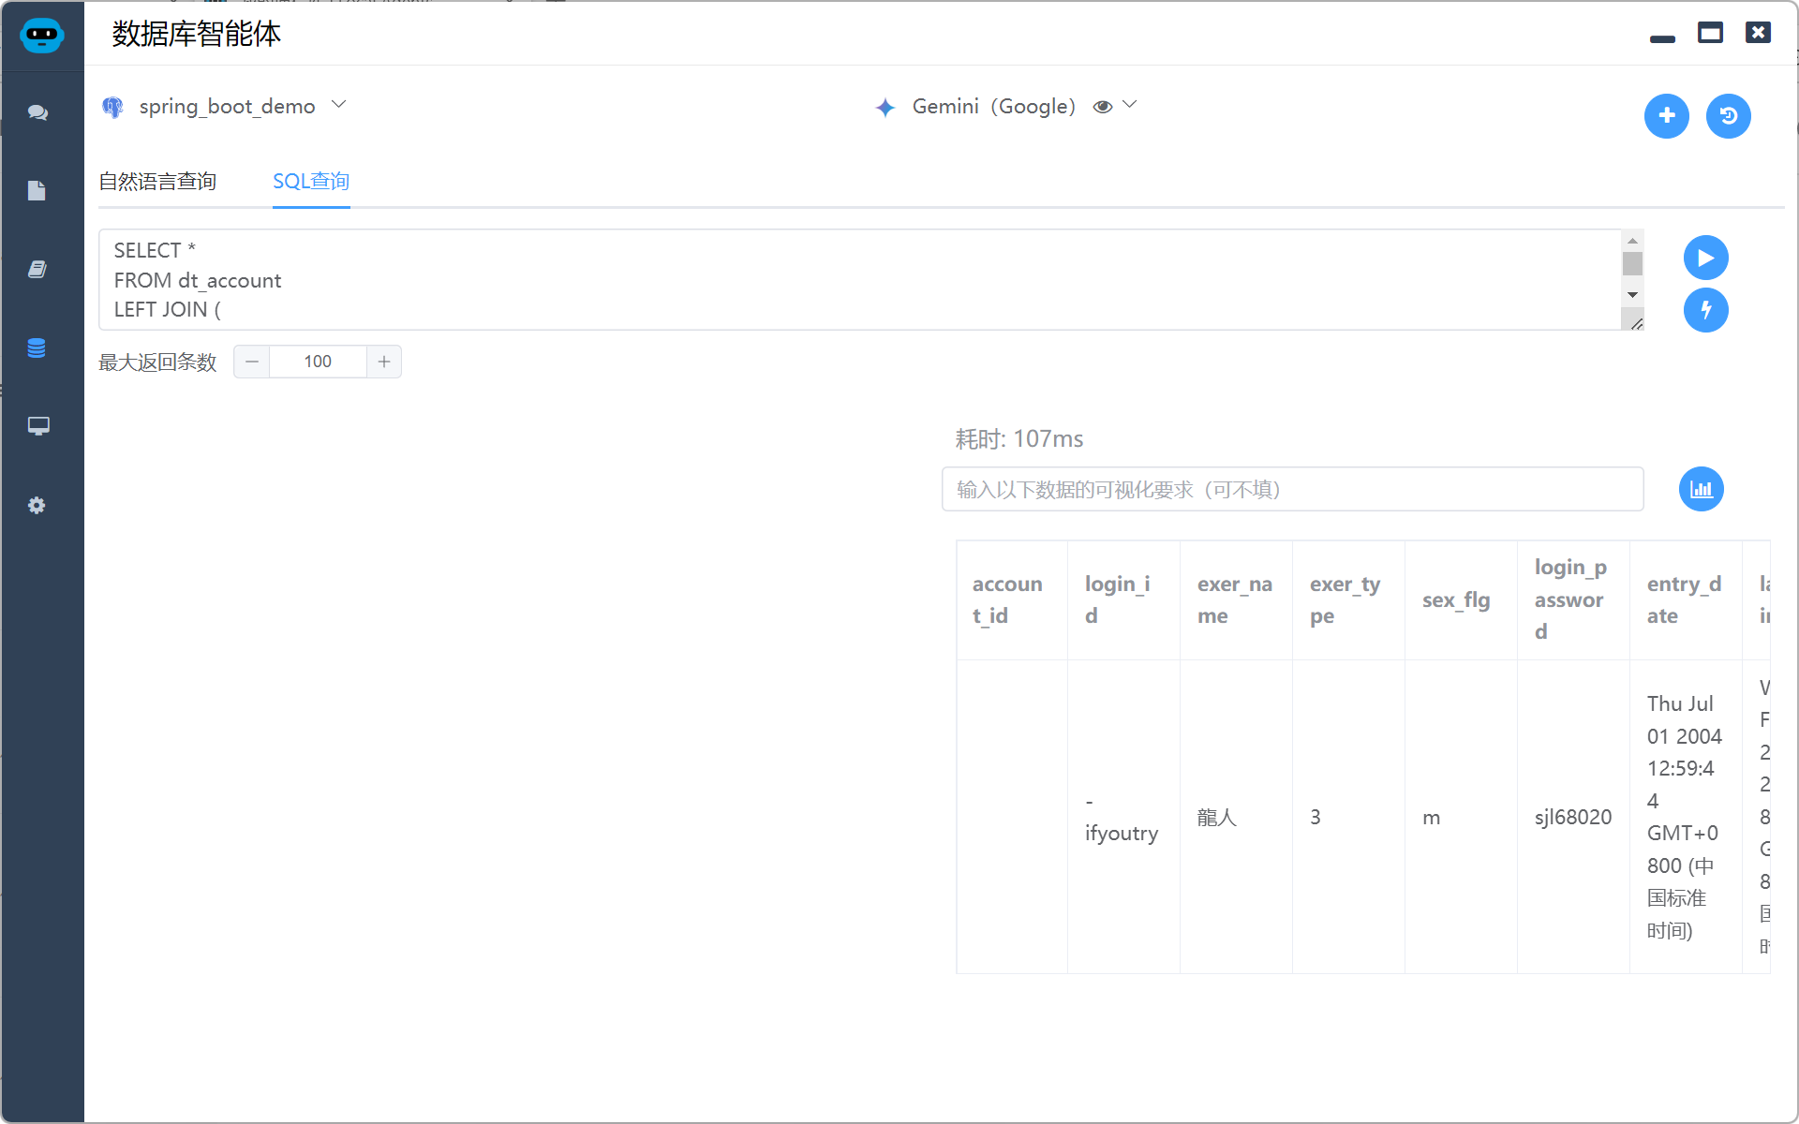This screenshot has width=1799, height=1124.
Task: Generate chart with bar-chart button
Action: coord(1701,489)
